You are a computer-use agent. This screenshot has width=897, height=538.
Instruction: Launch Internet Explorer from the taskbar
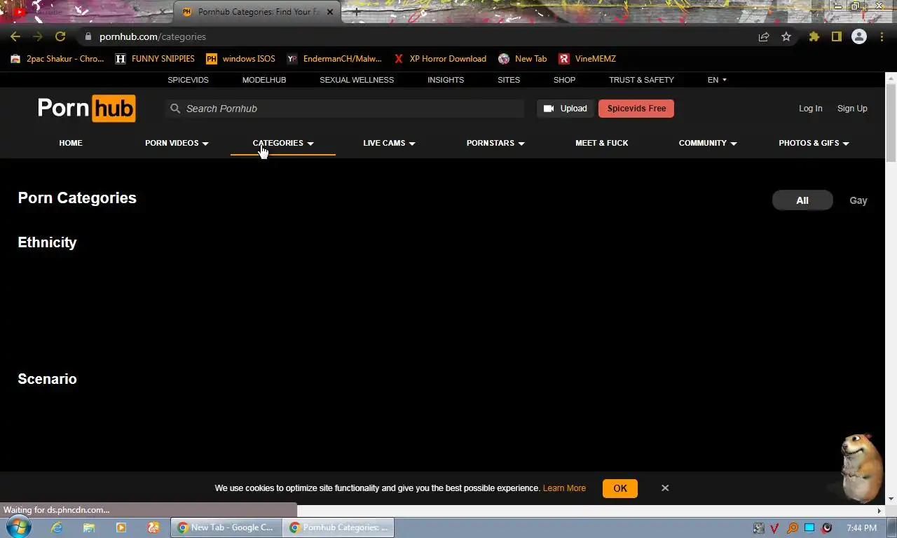56,527
